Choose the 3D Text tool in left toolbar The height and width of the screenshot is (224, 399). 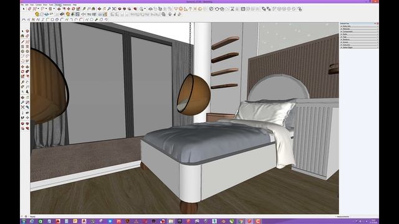point(27,91)
